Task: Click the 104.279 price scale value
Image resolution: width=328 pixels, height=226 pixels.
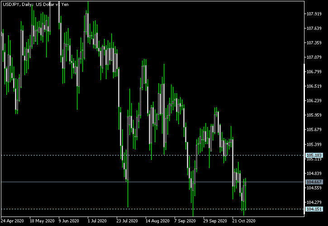Action: 314,202
